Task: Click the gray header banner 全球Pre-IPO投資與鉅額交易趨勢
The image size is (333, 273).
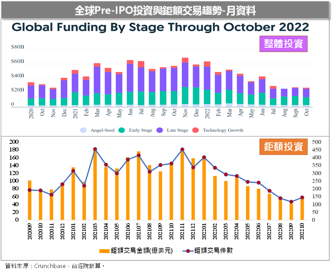Action: (165, 10)
